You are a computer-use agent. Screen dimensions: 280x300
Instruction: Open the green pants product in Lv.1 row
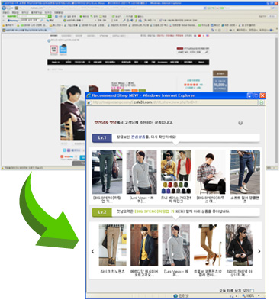click(x=107, y=172)
